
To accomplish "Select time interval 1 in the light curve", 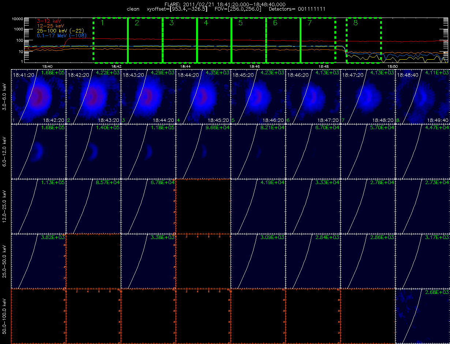I will click(x=111, y=40).
